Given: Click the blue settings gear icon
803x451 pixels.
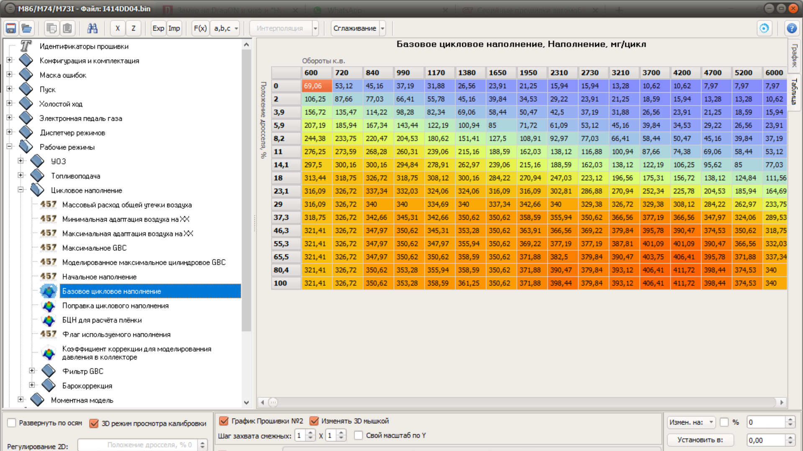Looking at the screenshot, I should [x=764, y=28].
